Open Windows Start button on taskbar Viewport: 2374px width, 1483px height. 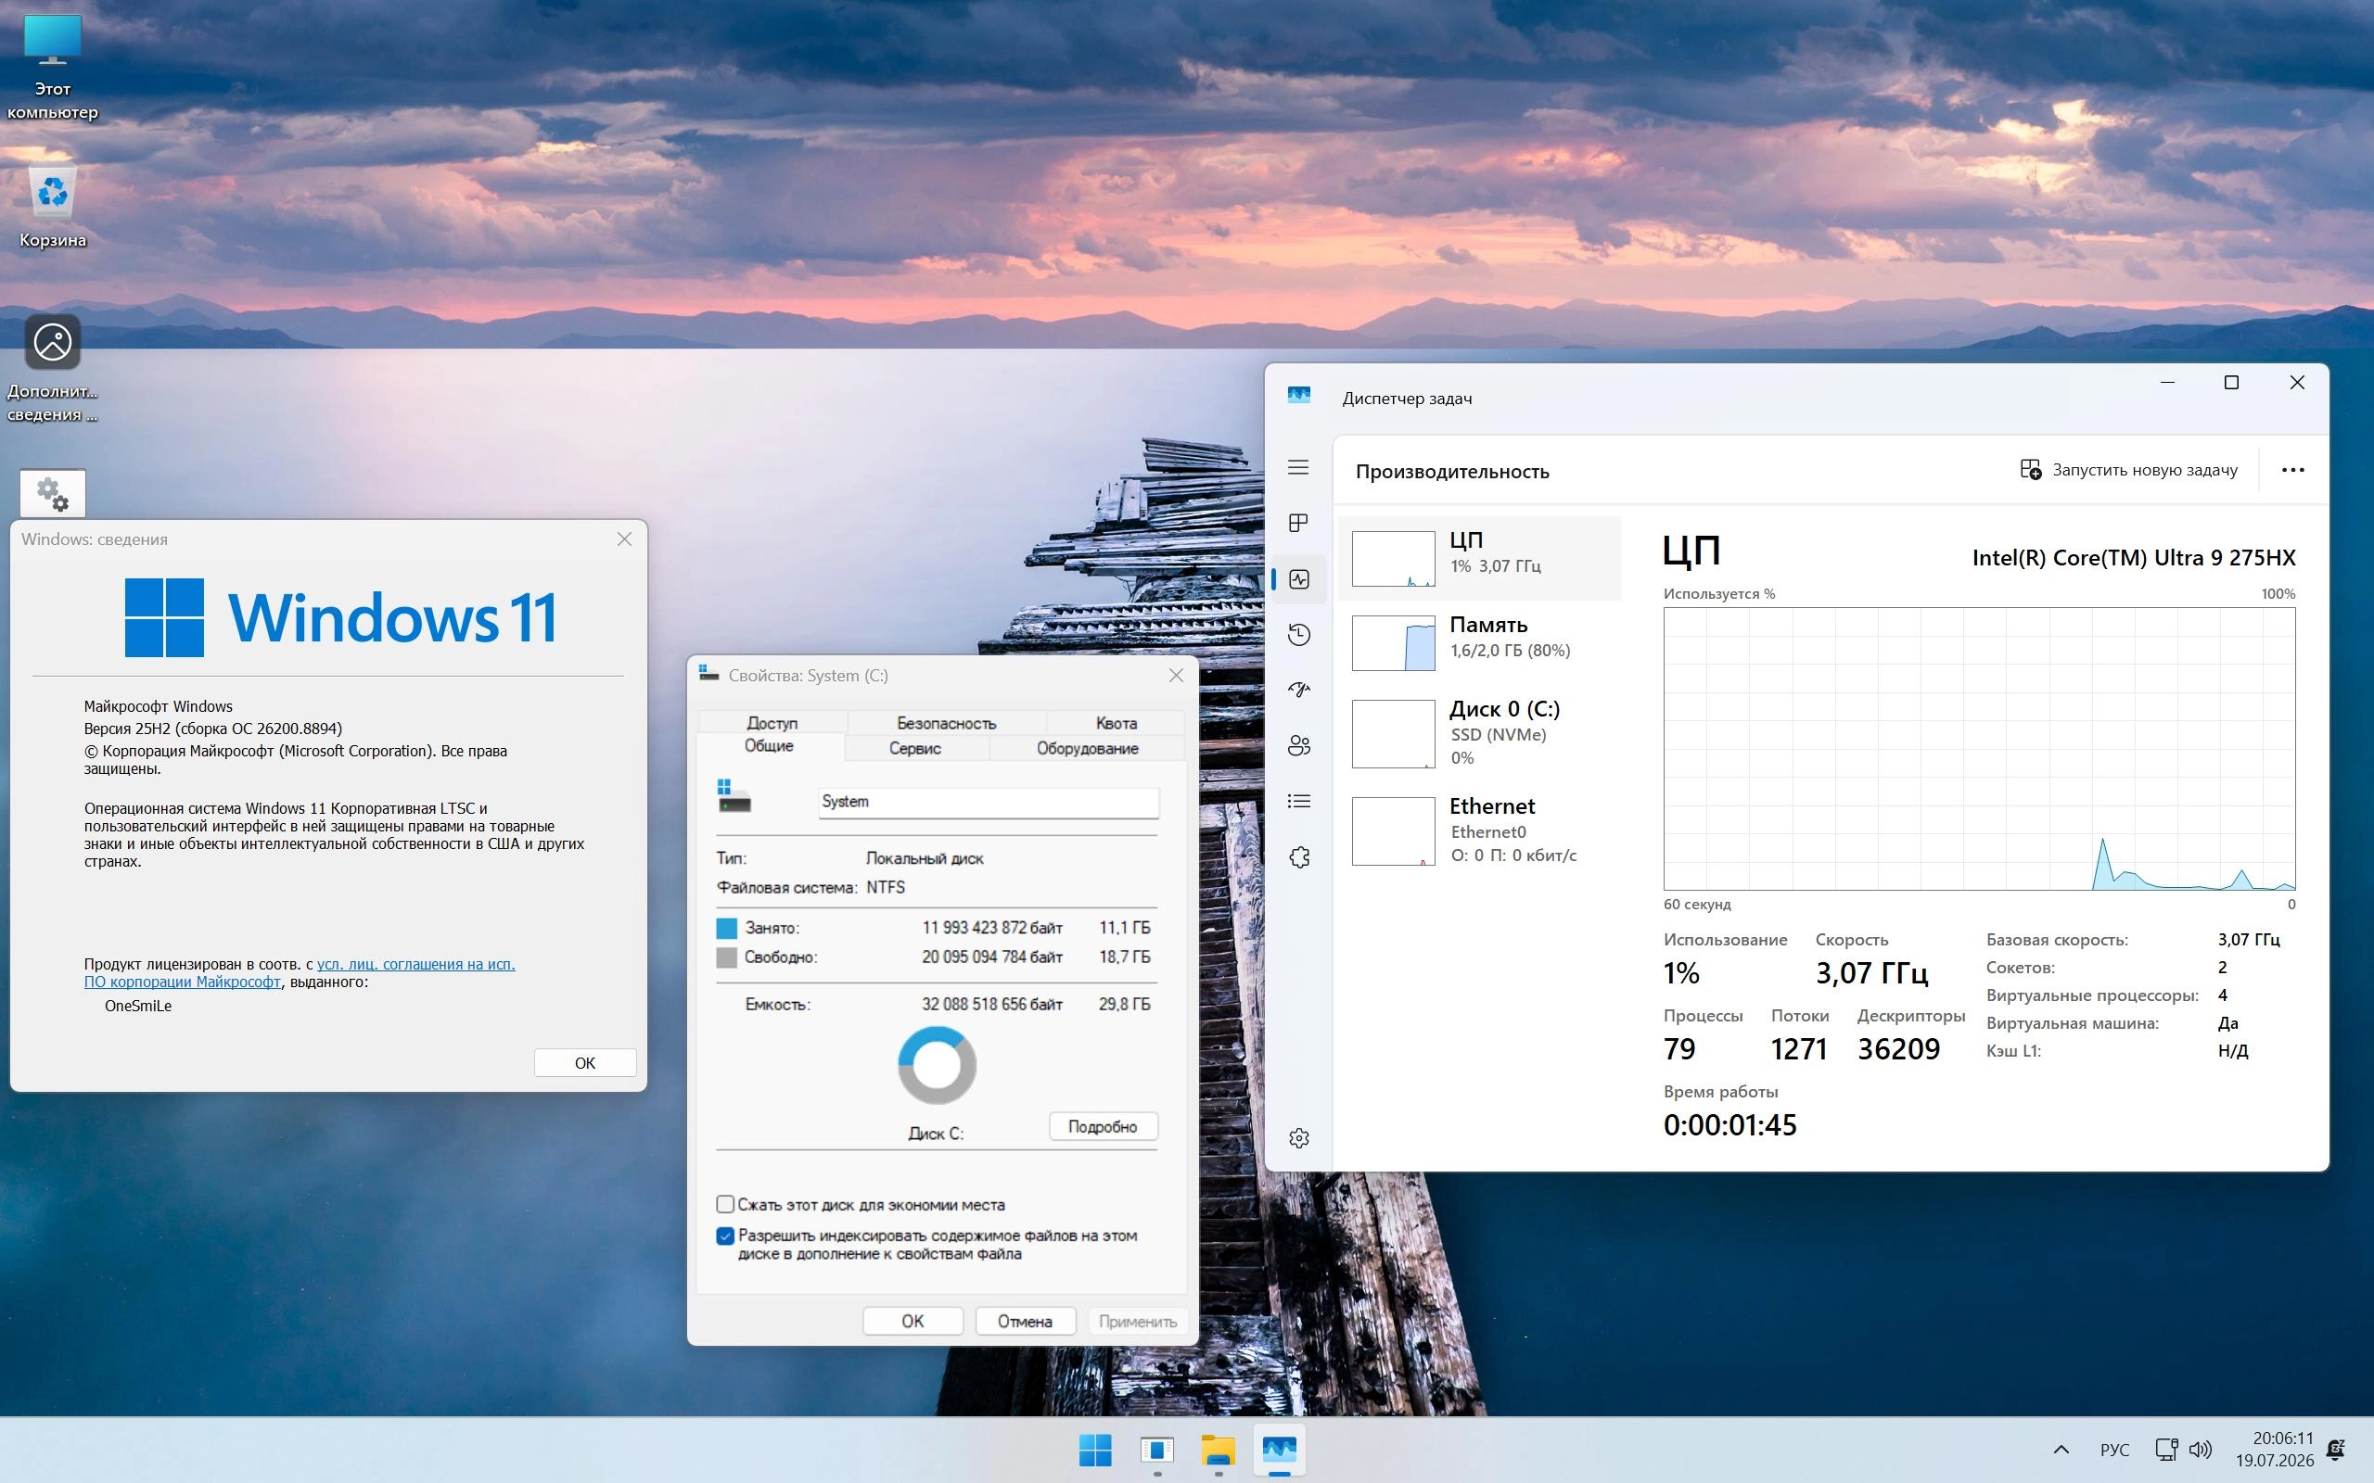click(1095, 1450)
